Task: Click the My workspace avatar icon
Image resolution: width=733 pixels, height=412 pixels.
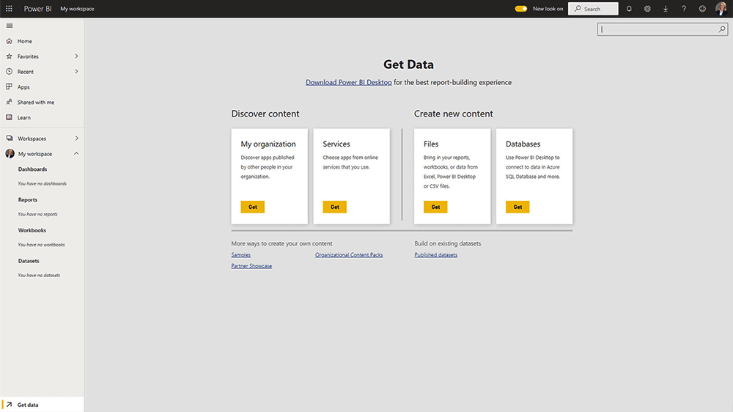Action: coord(10,153)
